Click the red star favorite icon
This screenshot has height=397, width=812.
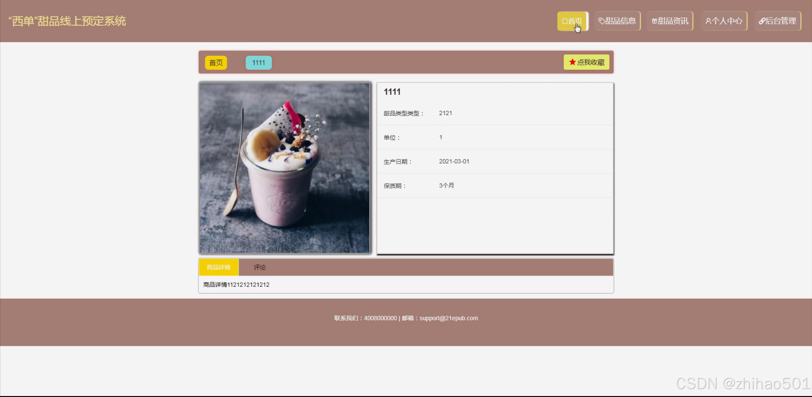[x=572, y=62]
